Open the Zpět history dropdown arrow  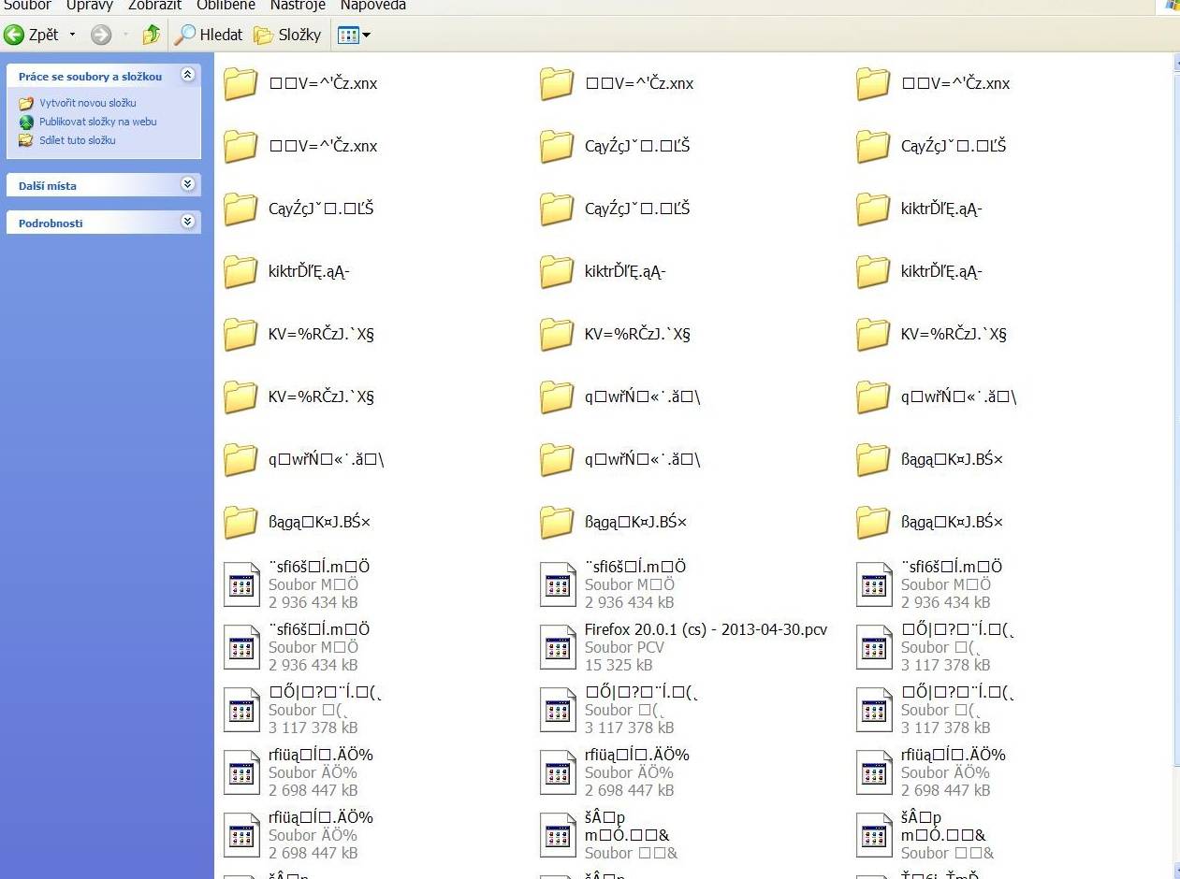tap(73, 35)
